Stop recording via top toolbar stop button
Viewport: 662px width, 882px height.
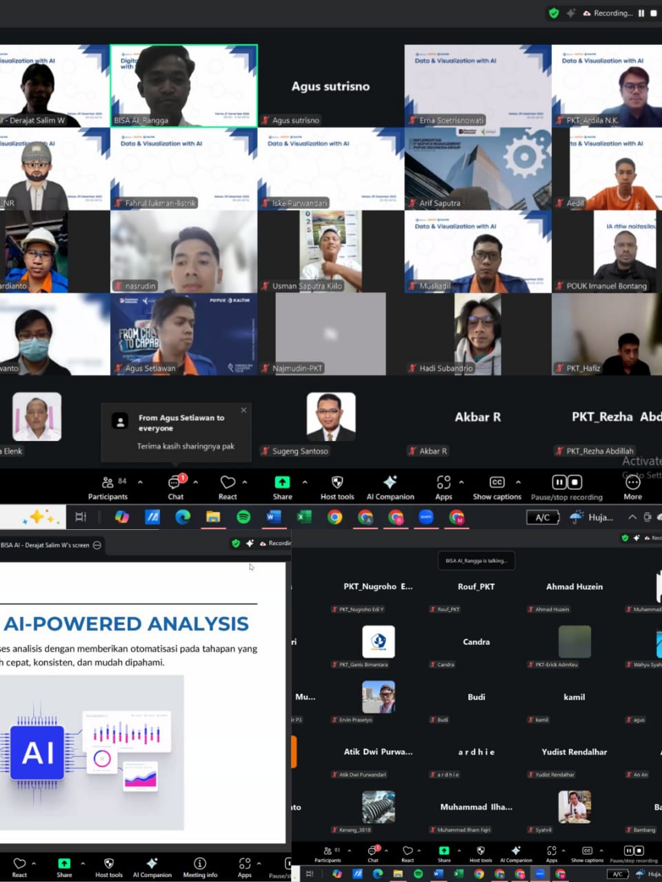tap(574, 482)
